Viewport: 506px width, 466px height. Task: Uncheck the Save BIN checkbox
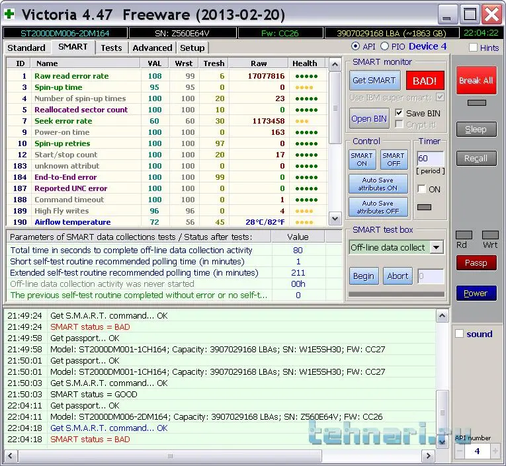point(399,113)
